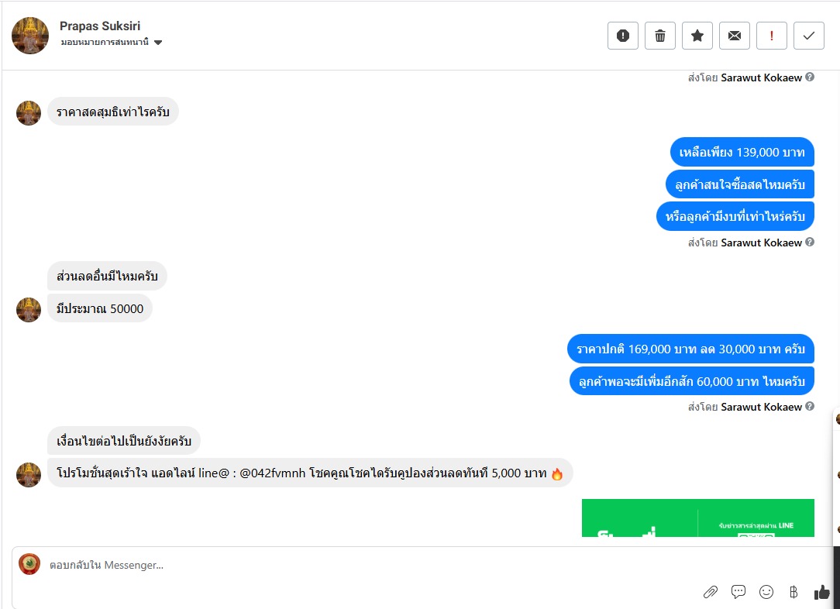Request payment with the baht icon

click(x=794, y=592)
